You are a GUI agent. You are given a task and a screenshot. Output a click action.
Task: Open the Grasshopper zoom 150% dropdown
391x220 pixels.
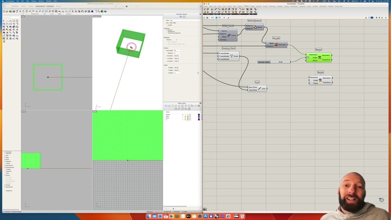(x=216, y=17)
